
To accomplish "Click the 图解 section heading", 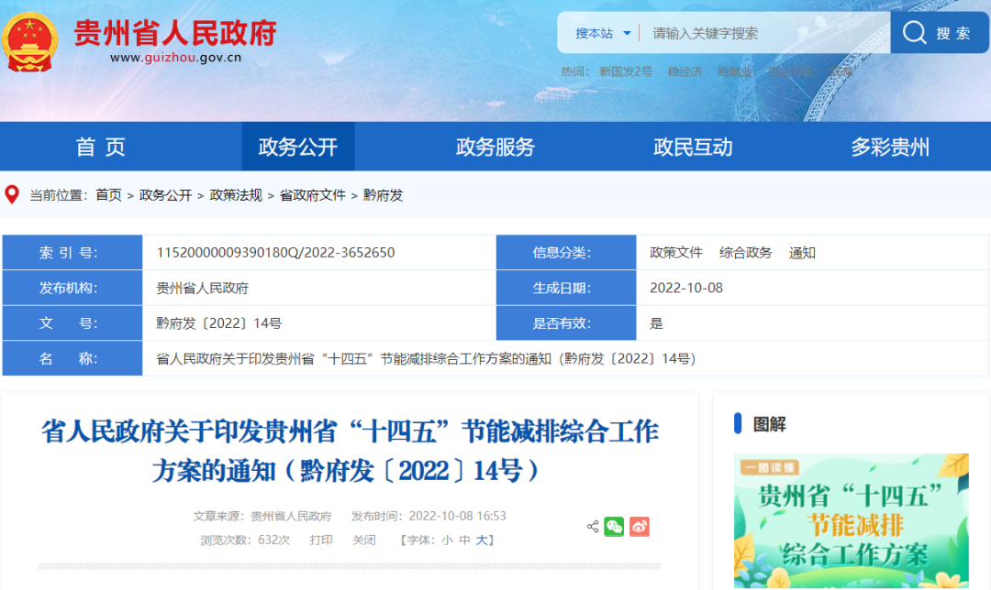I will [769, 424].
